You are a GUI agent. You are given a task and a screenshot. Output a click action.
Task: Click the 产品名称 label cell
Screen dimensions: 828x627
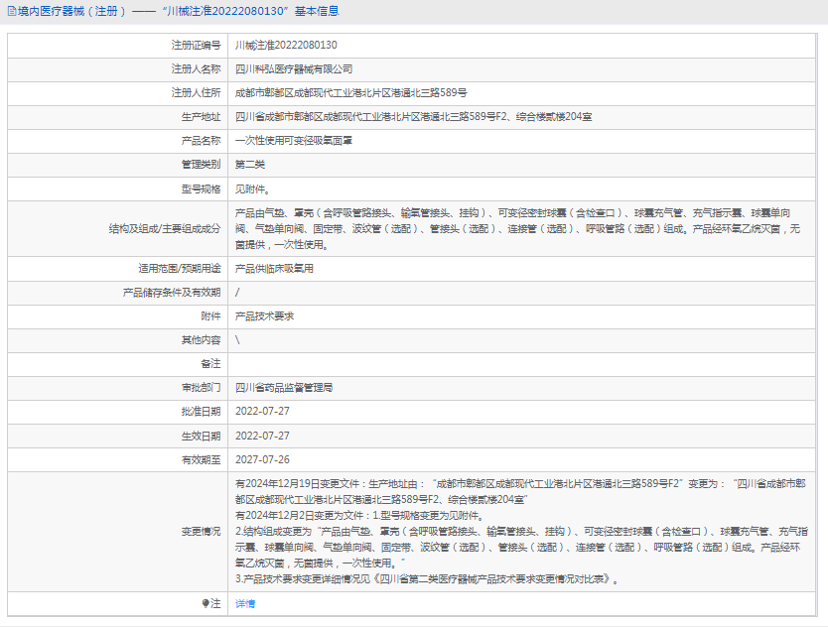point(118,141)
